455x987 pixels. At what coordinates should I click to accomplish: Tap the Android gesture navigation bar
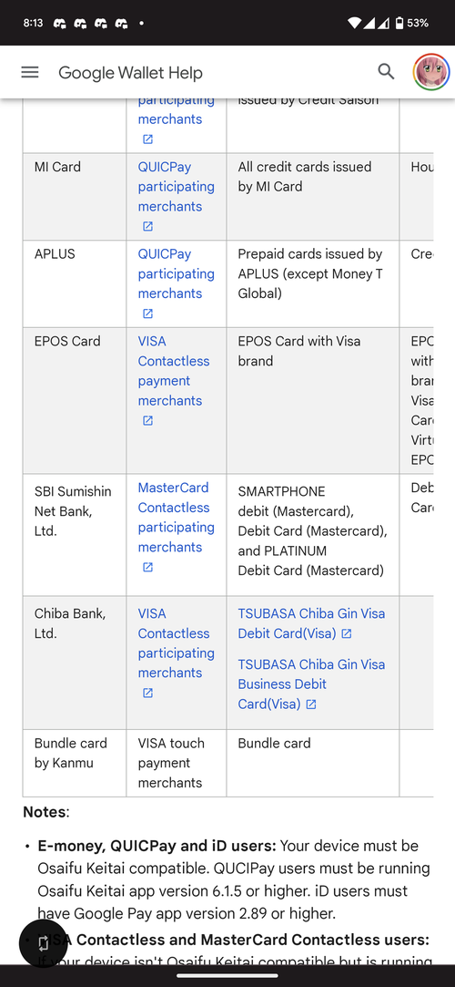coord(227,976)
